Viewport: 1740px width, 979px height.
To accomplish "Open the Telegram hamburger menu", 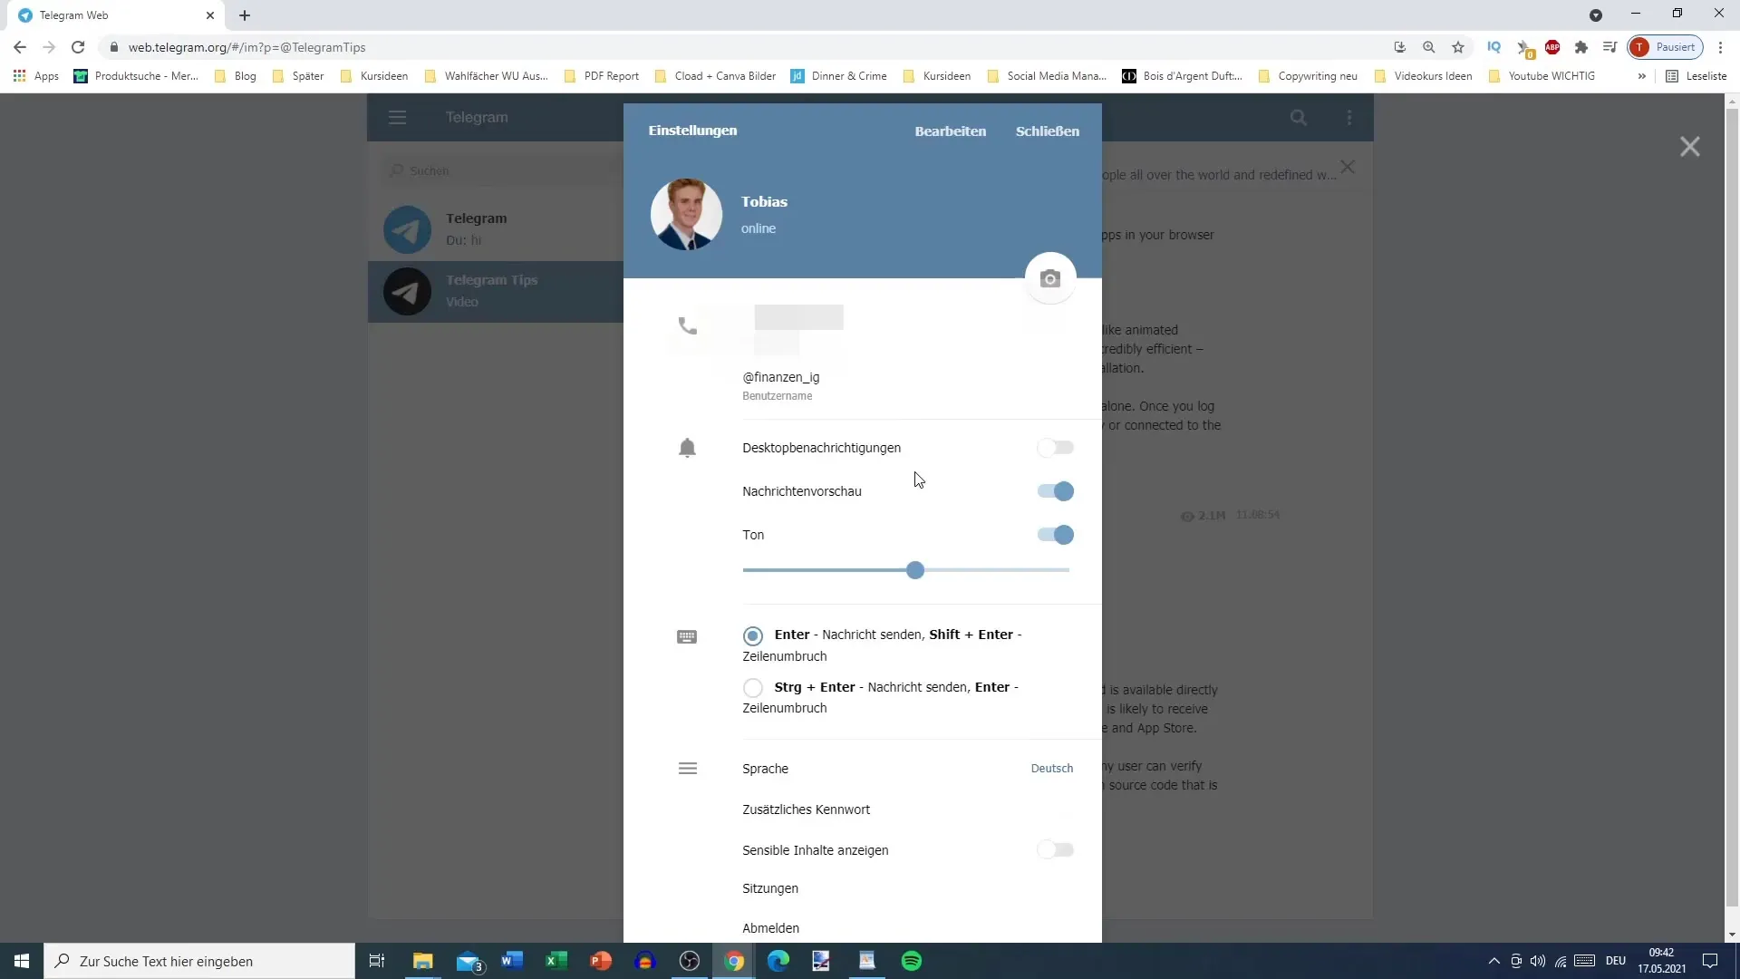I will pos(398,117).
